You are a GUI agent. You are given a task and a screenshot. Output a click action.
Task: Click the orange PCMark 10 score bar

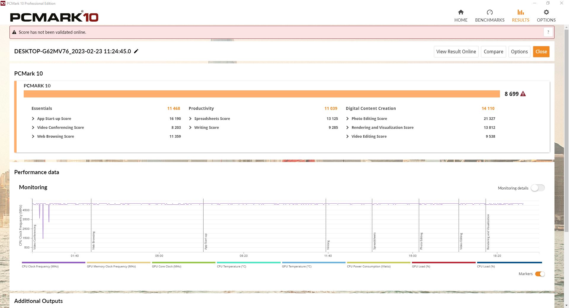(x=262, y=94)
